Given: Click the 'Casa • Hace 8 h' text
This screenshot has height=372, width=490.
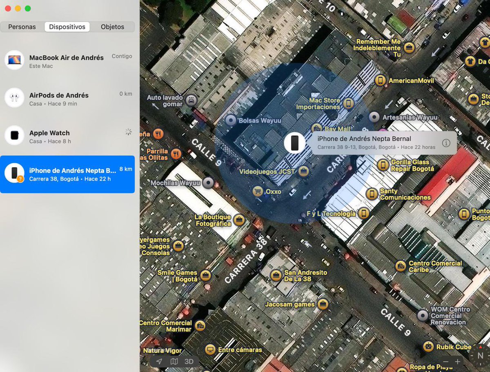Looking at the screenshot, I should [50, 141].
